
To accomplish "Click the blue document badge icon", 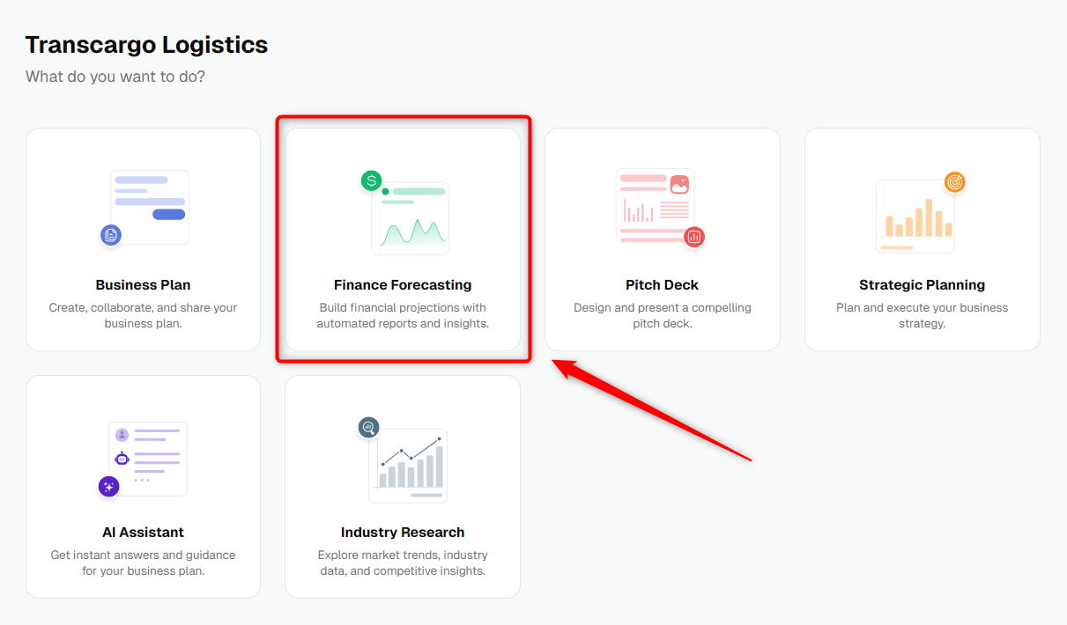I will tap(110, 235).
